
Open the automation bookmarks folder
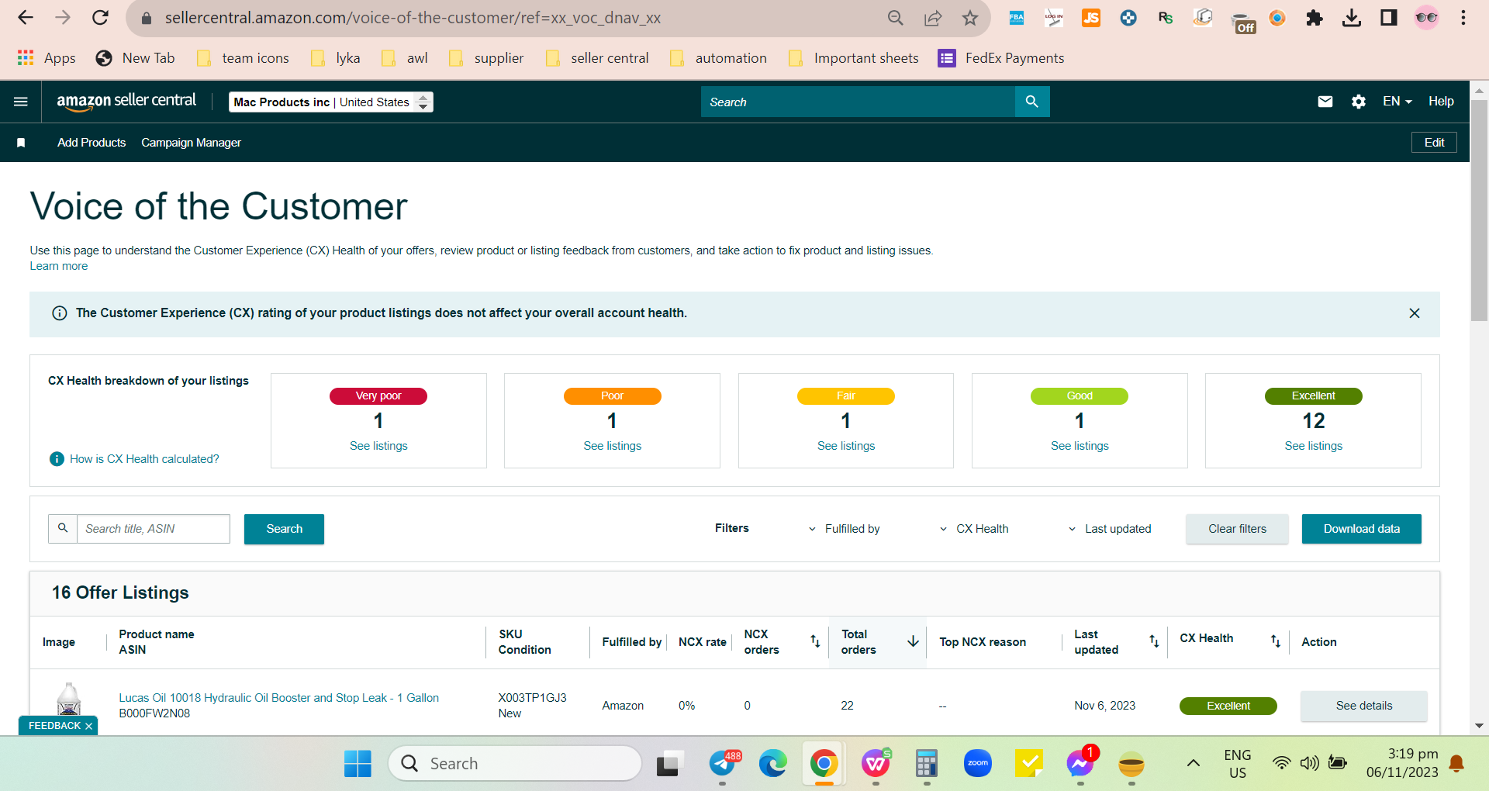[718, 58]
